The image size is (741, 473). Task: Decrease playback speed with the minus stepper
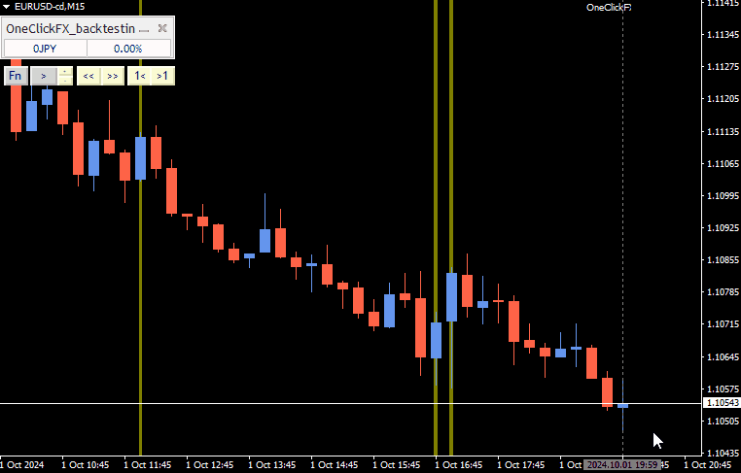(65, 81)
